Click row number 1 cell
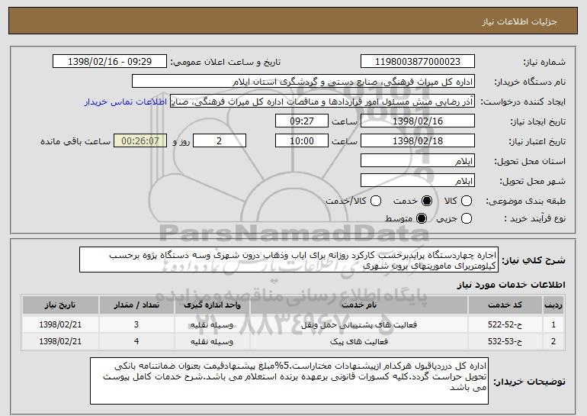 pyautogui.click(x=553, y=324)
